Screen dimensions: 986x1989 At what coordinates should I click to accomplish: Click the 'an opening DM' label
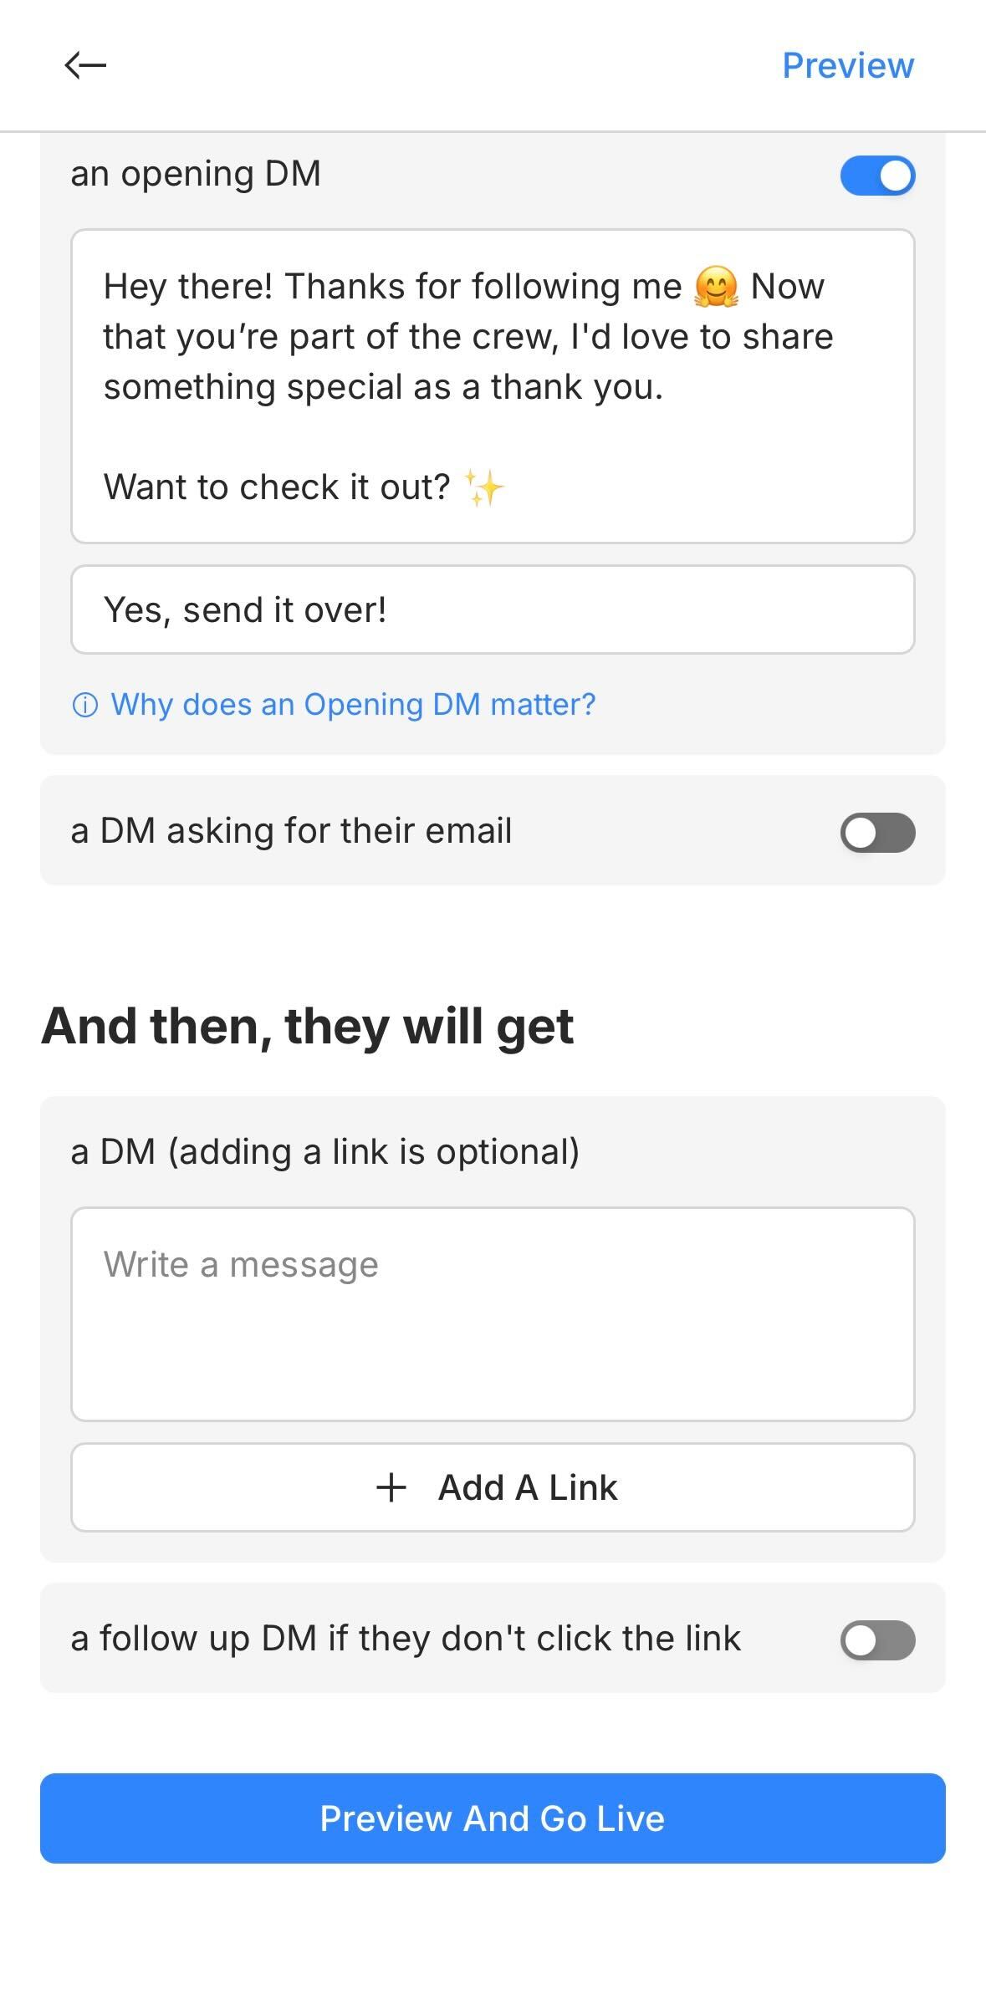click(196, 174)
